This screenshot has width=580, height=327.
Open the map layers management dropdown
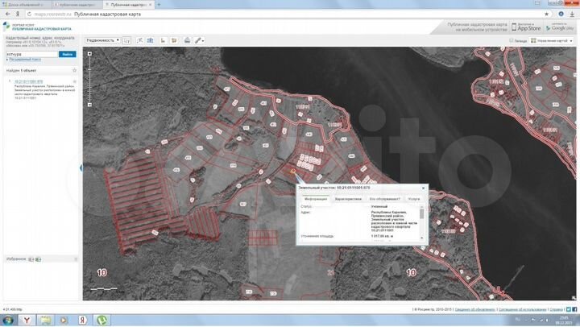click(x=550, y=39)
